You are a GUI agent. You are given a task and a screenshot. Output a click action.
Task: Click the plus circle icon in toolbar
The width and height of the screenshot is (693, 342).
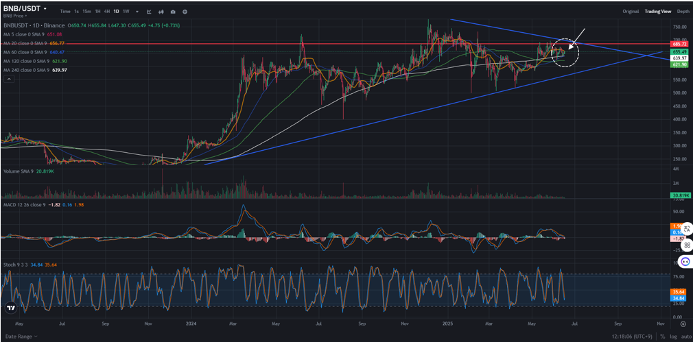[185, 12]
